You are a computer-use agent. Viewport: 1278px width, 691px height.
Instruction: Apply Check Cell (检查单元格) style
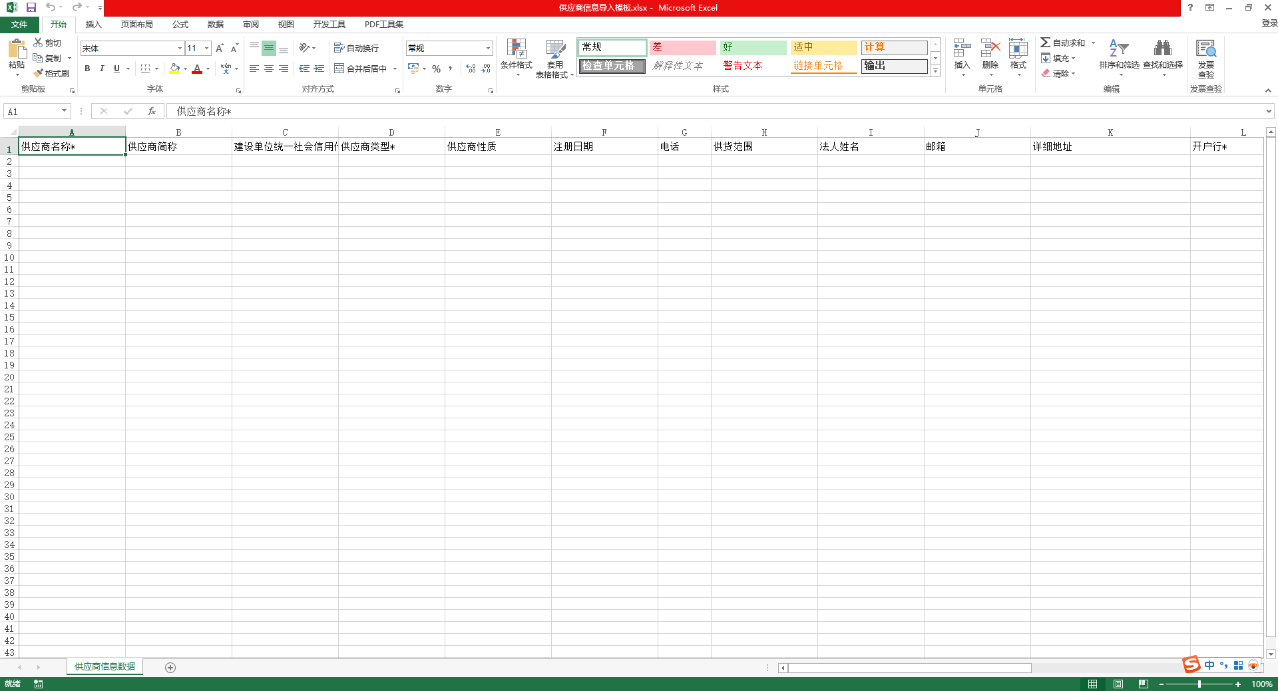[612, 66]
